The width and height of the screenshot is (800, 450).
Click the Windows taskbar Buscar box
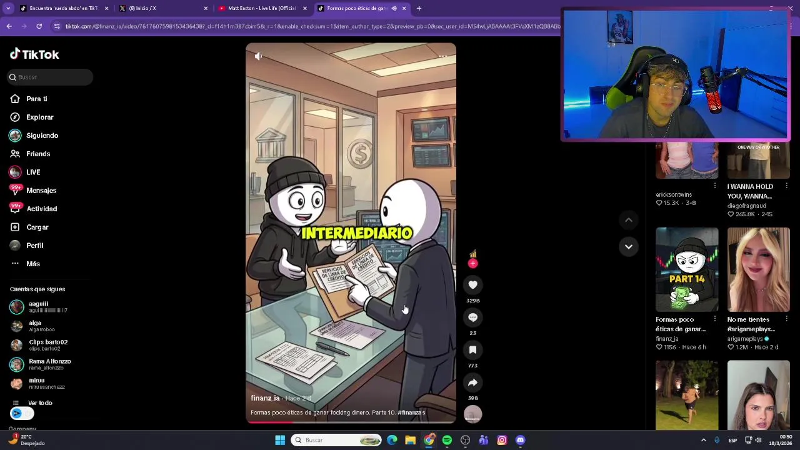(336, 440)
